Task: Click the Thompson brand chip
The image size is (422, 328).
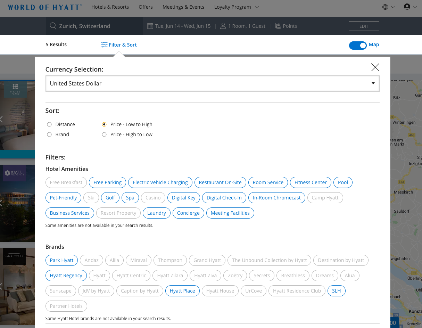Action: click(x=170, y=260)
